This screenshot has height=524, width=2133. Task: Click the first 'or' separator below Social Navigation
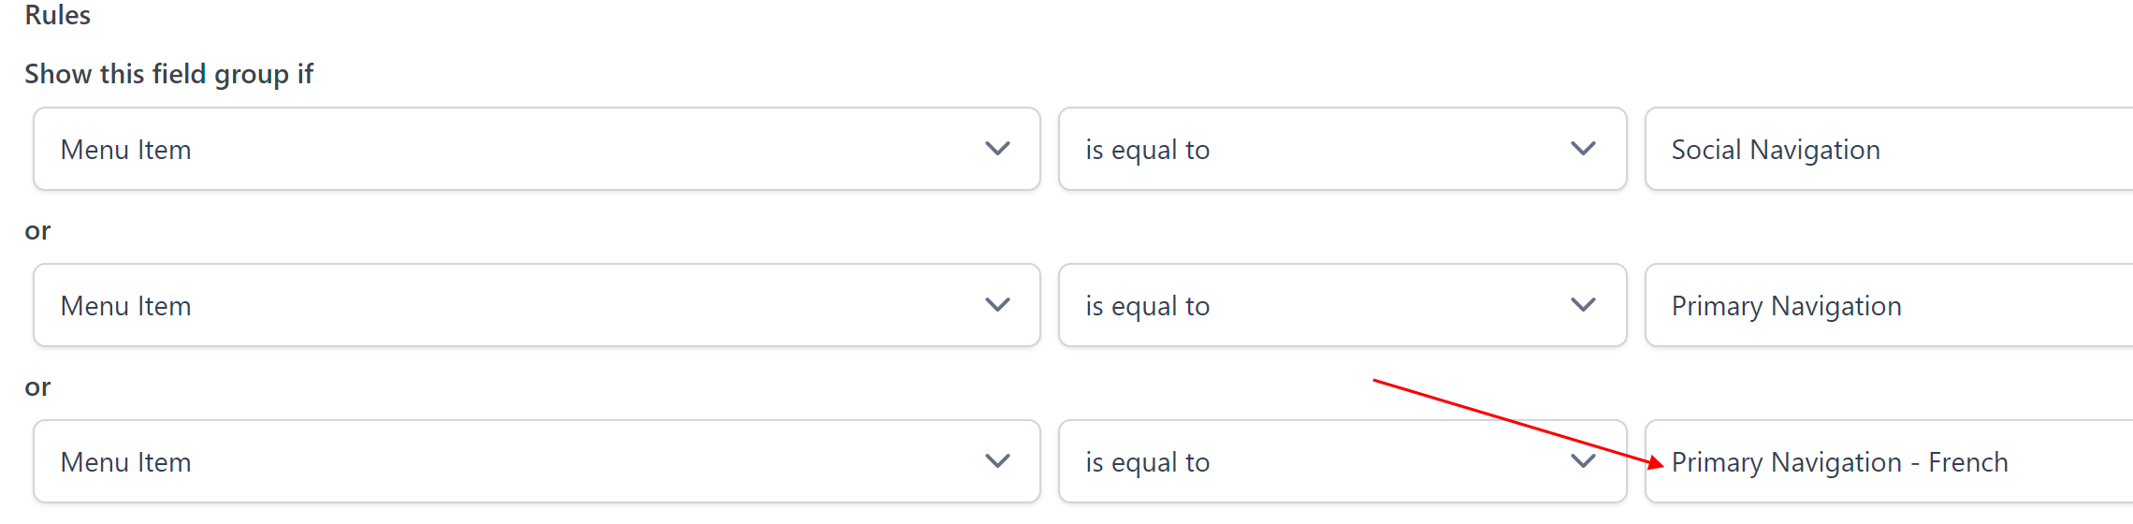[37, 231]
